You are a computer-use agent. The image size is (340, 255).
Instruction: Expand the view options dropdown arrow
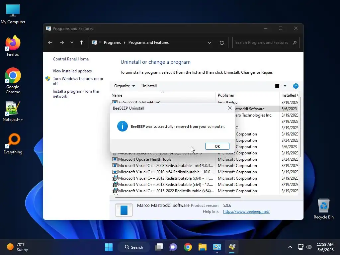tap(285, 86)
